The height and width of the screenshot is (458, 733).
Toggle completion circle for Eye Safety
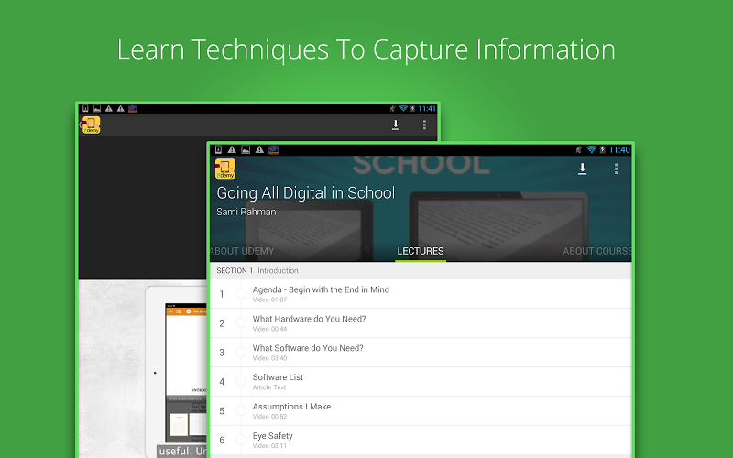pos(241,440)
